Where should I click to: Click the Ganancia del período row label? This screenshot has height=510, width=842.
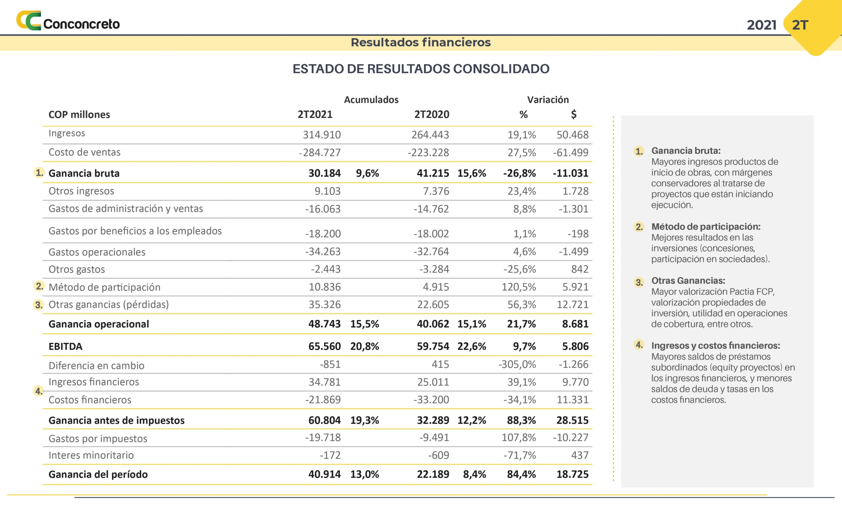[x=98, y=474]
